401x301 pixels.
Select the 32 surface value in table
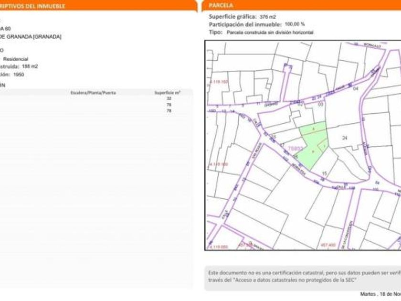click(169, 98)
